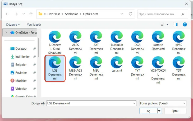Unpin Müzikler using its pin icon
This screenshot has width=193, height=121.
pyautogui.click(x=35, y=81)
